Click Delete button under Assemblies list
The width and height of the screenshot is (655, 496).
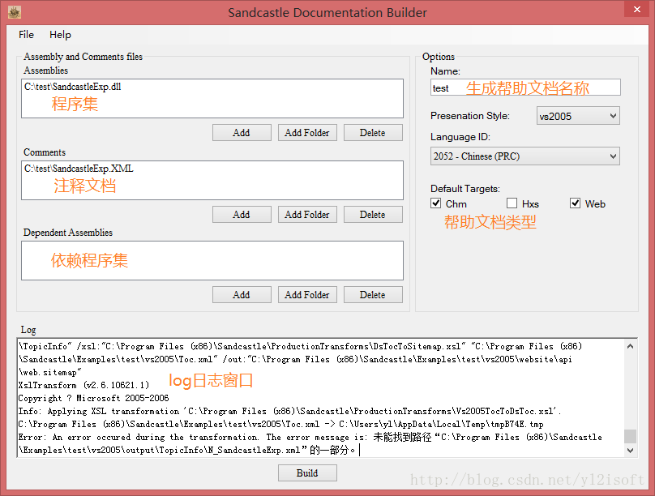click(373, 133)
